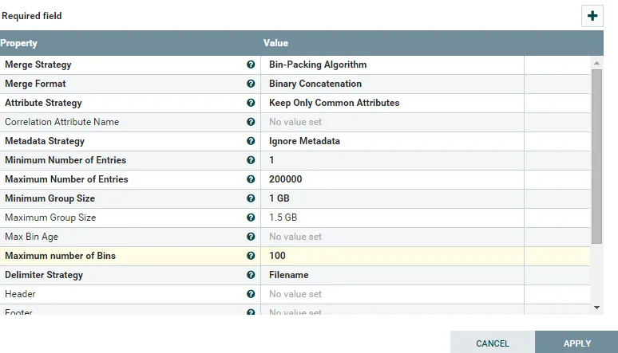Click the Value column header
The width and height of the screenshot is (618, 353).
click(275, 43)
